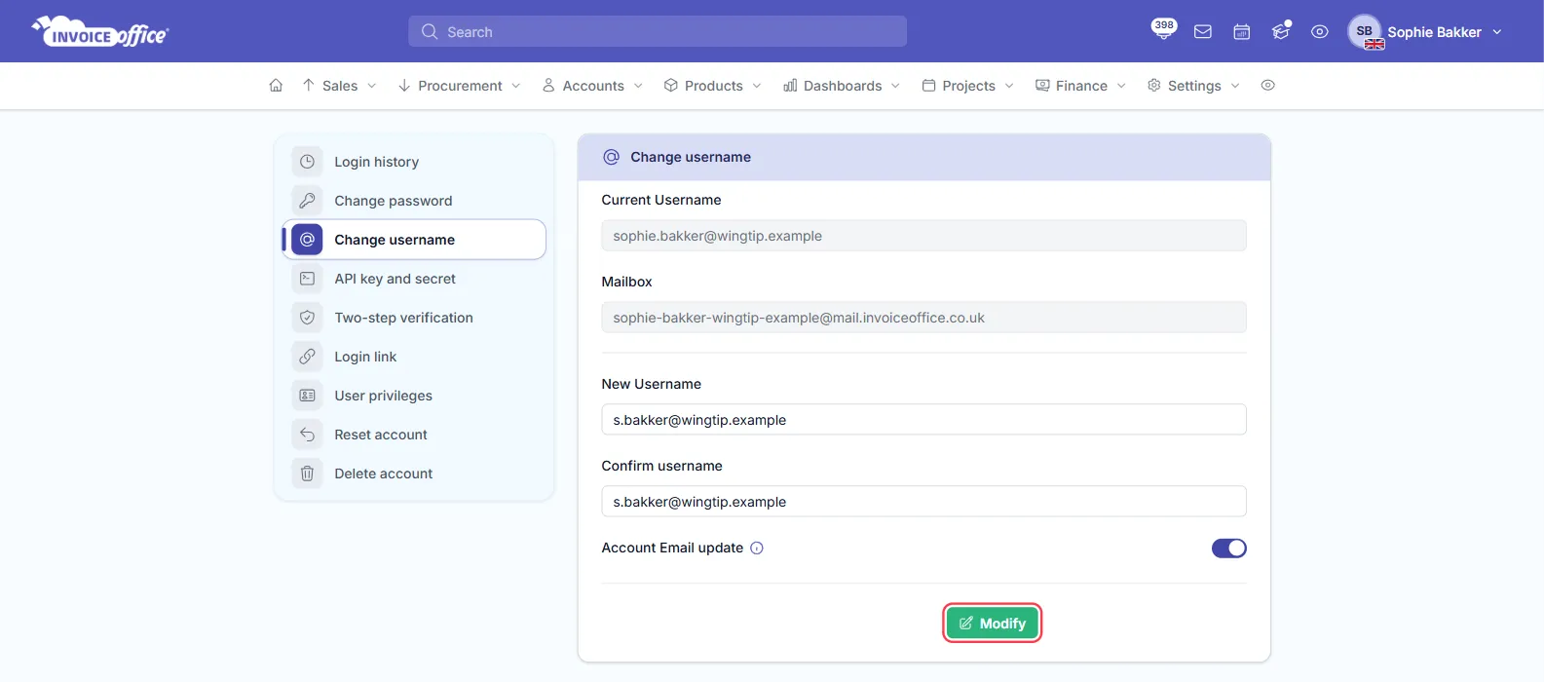Open Change password section
1544x682 pixels.
pyautogui.click(x=414, y=201)
